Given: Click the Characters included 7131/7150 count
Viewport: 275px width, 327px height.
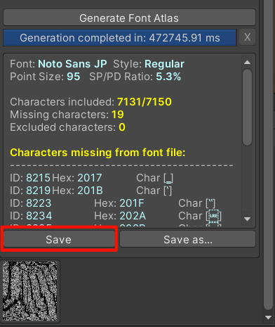Looking at the screenshot, I should pyautogui.click(x=145, y=102).
